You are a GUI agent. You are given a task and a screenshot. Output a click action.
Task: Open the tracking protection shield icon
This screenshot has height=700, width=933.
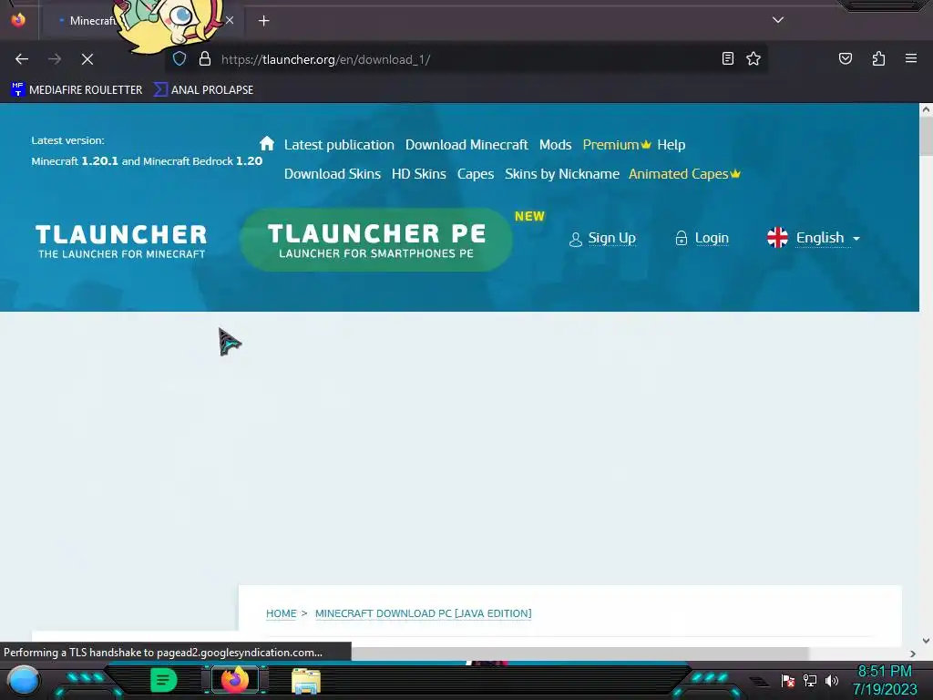179,58
